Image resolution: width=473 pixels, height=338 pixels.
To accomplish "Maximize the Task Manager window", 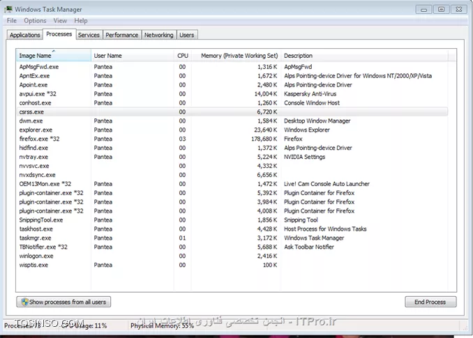I will click(442, 10).
